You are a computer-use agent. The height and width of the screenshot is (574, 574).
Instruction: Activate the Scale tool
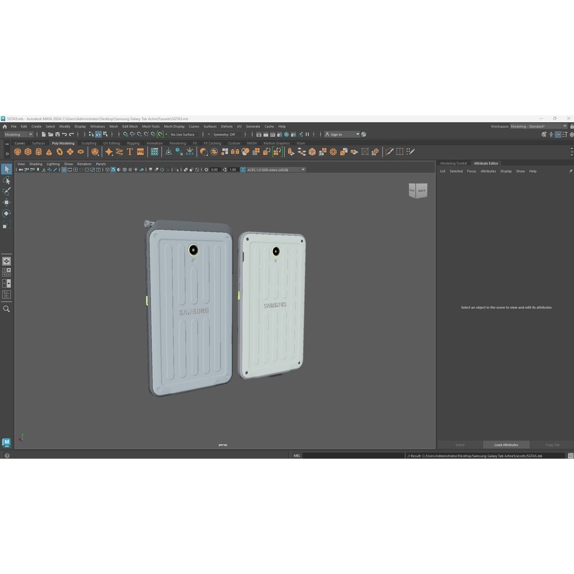pos(6,225)
